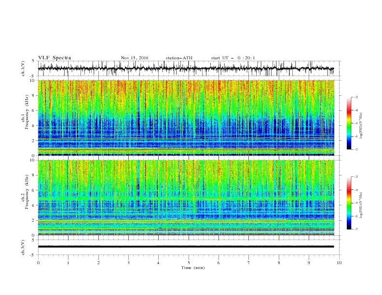The image size is (382, 295).
Task: Click the time axis tick label '8'
Action: click(x=279, y=263)
